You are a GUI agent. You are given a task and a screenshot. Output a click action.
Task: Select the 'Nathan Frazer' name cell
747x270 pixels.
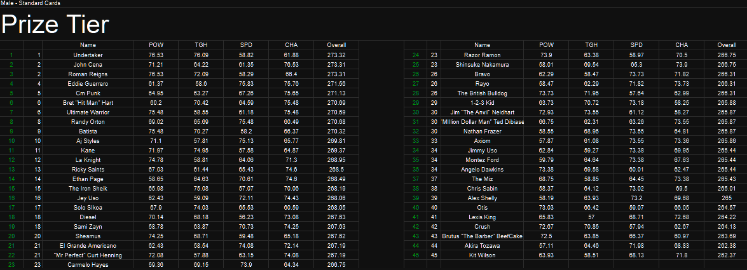pos(482,132)
